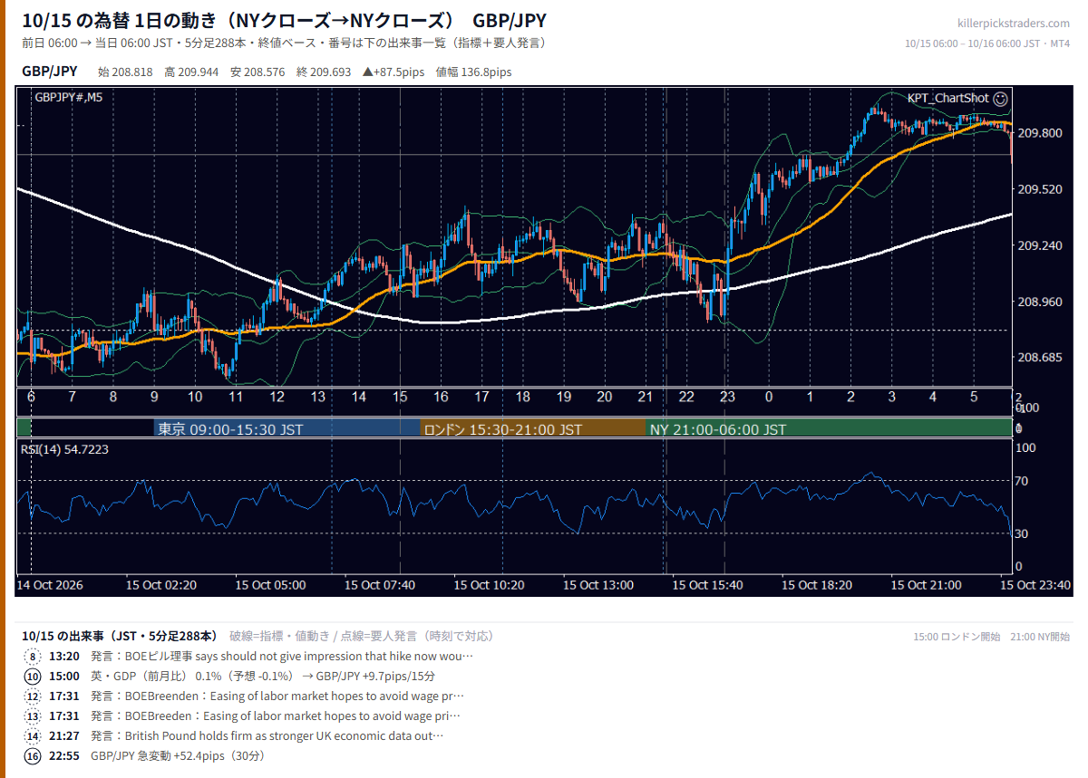
Task: Click the 15 Oct 10:20 time label
Action: (x=489, y=585)
